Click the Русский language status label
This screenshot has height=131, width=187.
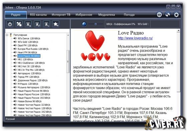point(10,119)
